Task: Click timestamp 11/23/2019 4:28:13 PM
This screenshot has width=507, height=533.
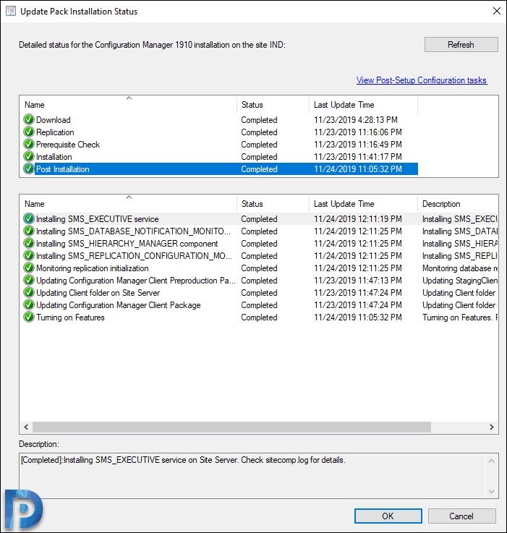Action: coord(356,119)
